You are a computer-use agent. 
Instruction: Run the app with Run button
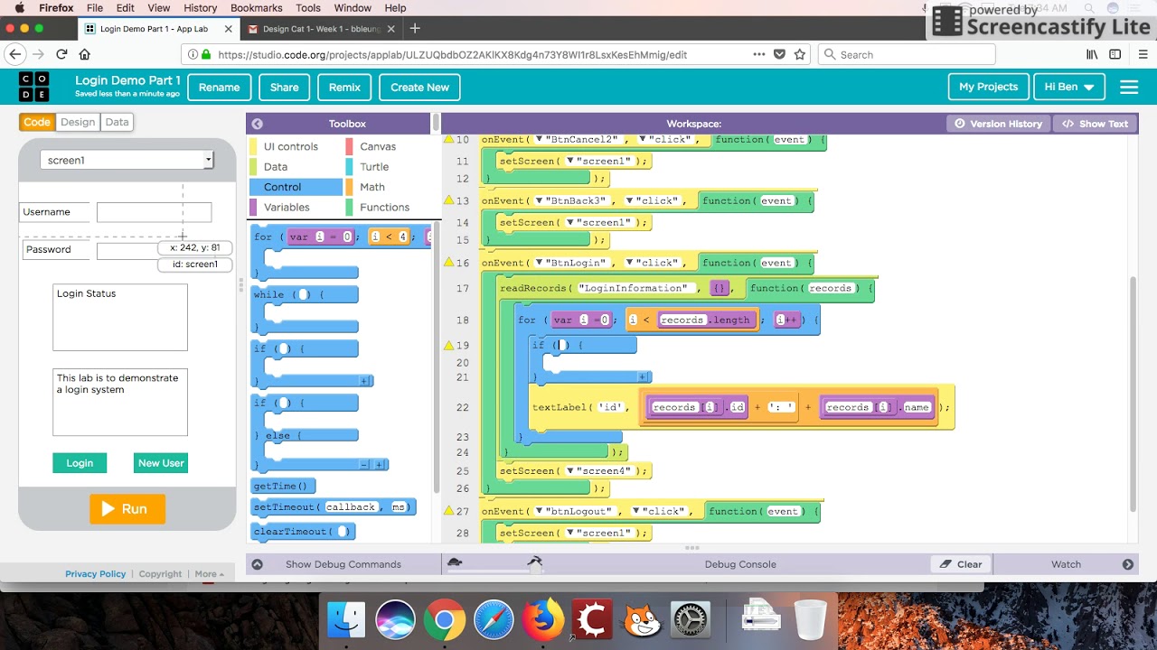(127, 509)
